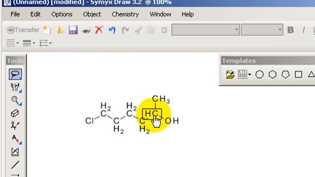Open a file with folder icon
The image size is (315, 177).
point(60,30)
